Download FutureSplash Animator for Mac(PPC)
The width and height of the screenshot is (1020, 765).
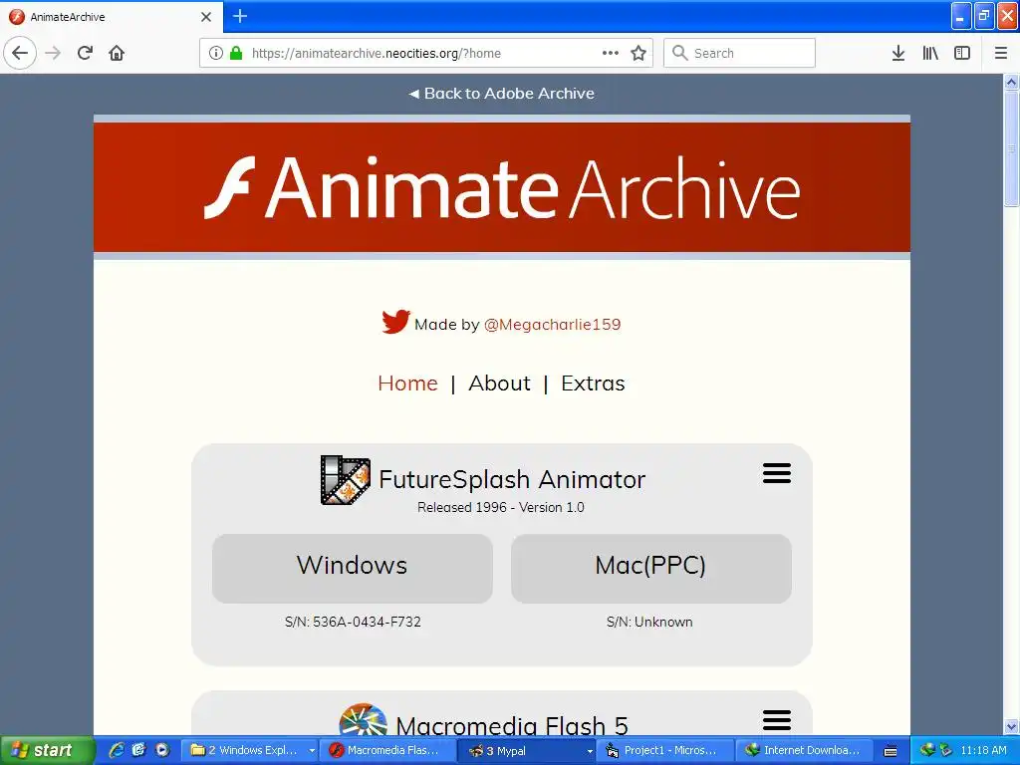pos(651,568)
